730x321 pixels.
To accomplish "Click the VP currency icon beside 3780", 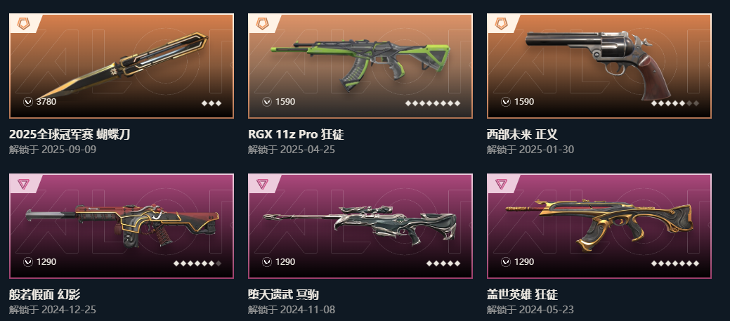I will coord(28,102).
